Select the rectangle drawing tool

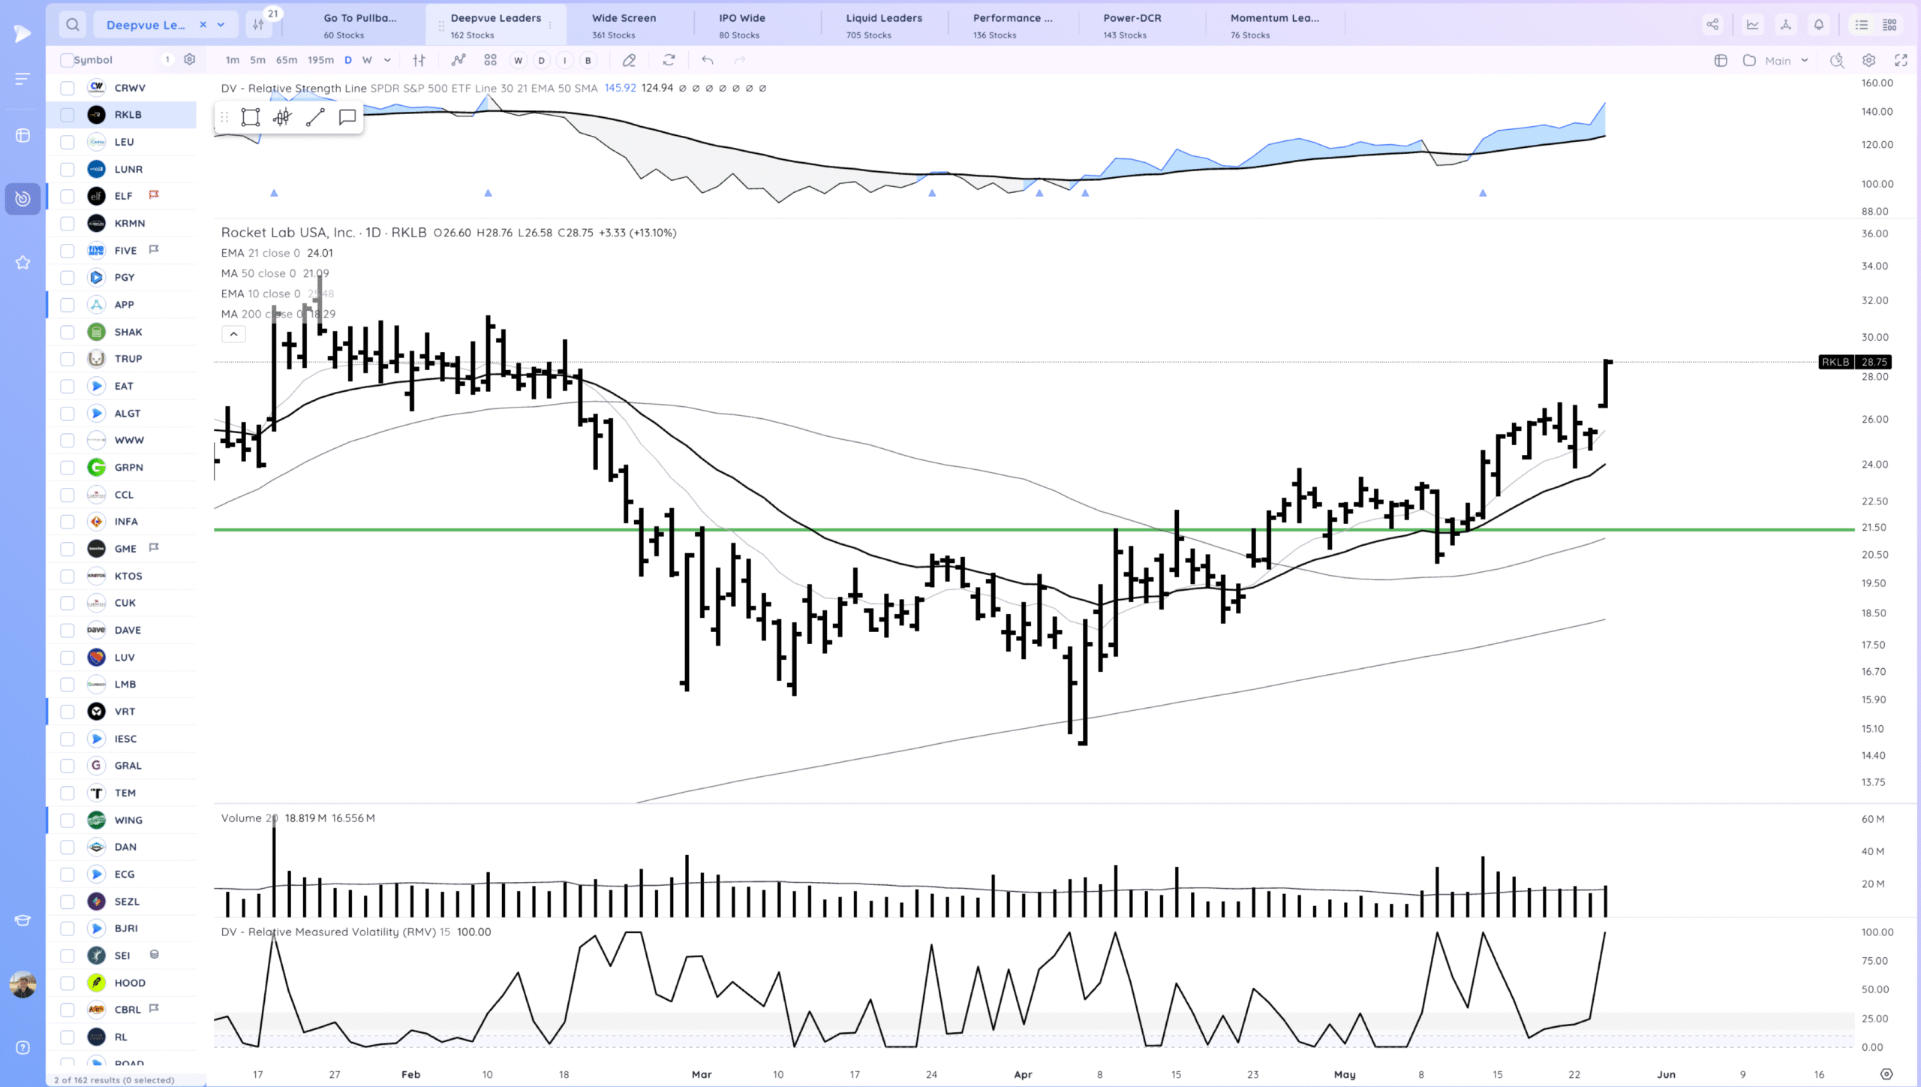251,117
